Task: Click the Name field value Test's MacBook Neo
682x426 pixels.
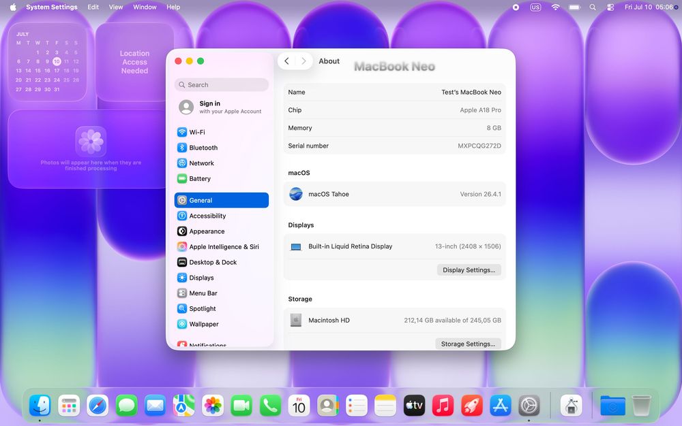Action: pyautogui.click(x=471, y=93)
